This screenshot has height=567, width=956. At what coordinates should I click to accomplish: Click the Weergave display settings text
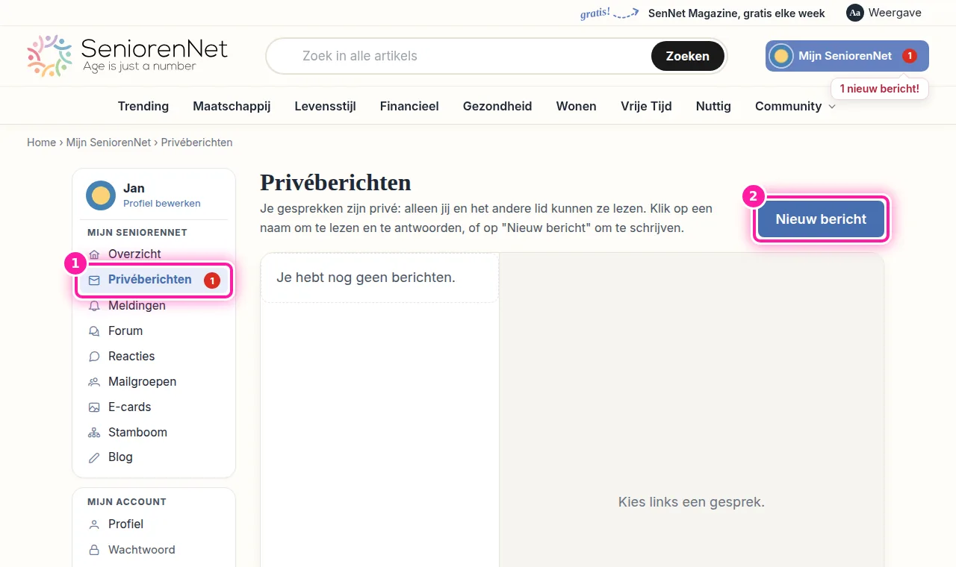(x=895, y=13)
